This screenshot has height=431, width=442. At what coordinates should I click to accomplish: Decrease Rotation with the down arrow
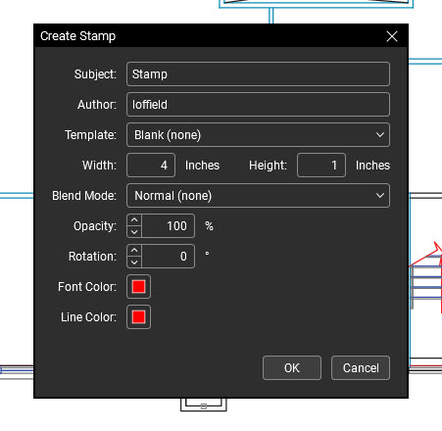[x=134, y=263]
